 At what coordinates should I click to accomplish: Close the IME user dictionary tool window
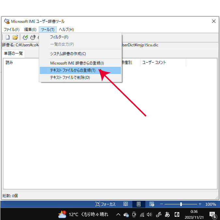click(x=213, y=21)
